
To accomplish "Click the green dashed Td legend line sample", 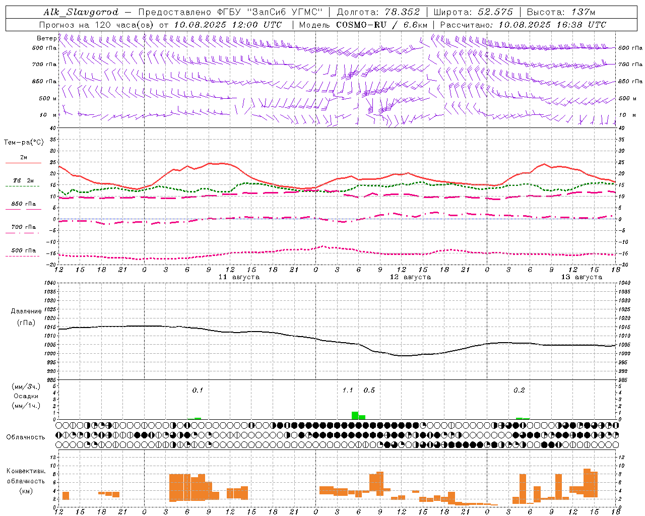I will (23, 186).
